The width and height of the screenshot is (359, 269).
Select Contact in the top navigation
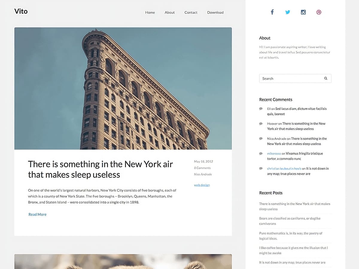coord(191,13)
